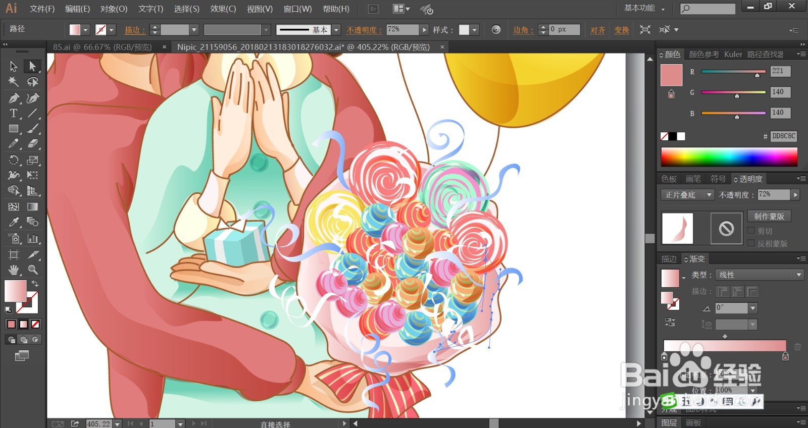This screenshot has width=808, height=428.
Task: Pick a color from the spectrum bar
Action: (x=729, y=157)
